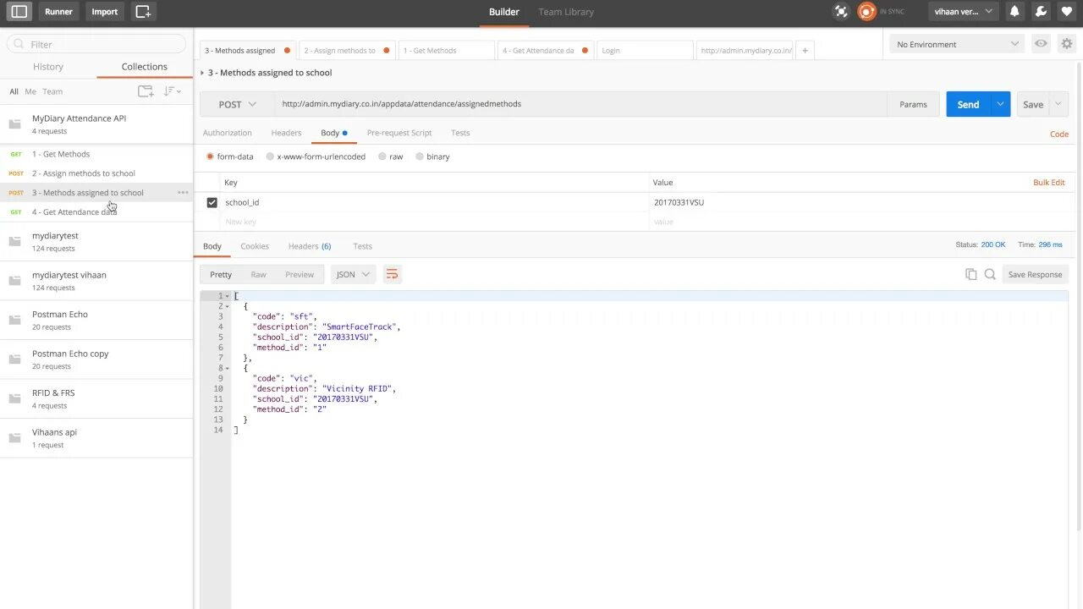Create new collection folder-plus icon
The height and width of the screenshot is (609, 1083).
click(146, 91)
